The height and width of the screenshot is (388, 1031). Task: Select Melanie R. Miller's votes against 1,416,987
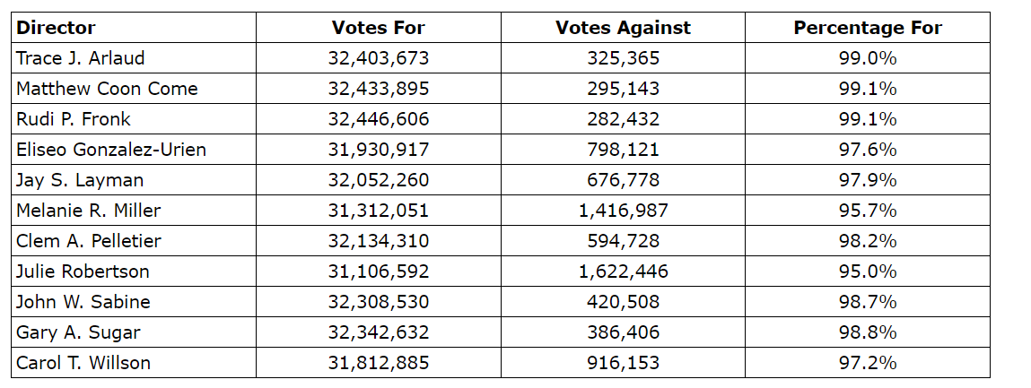pos(623,211)
